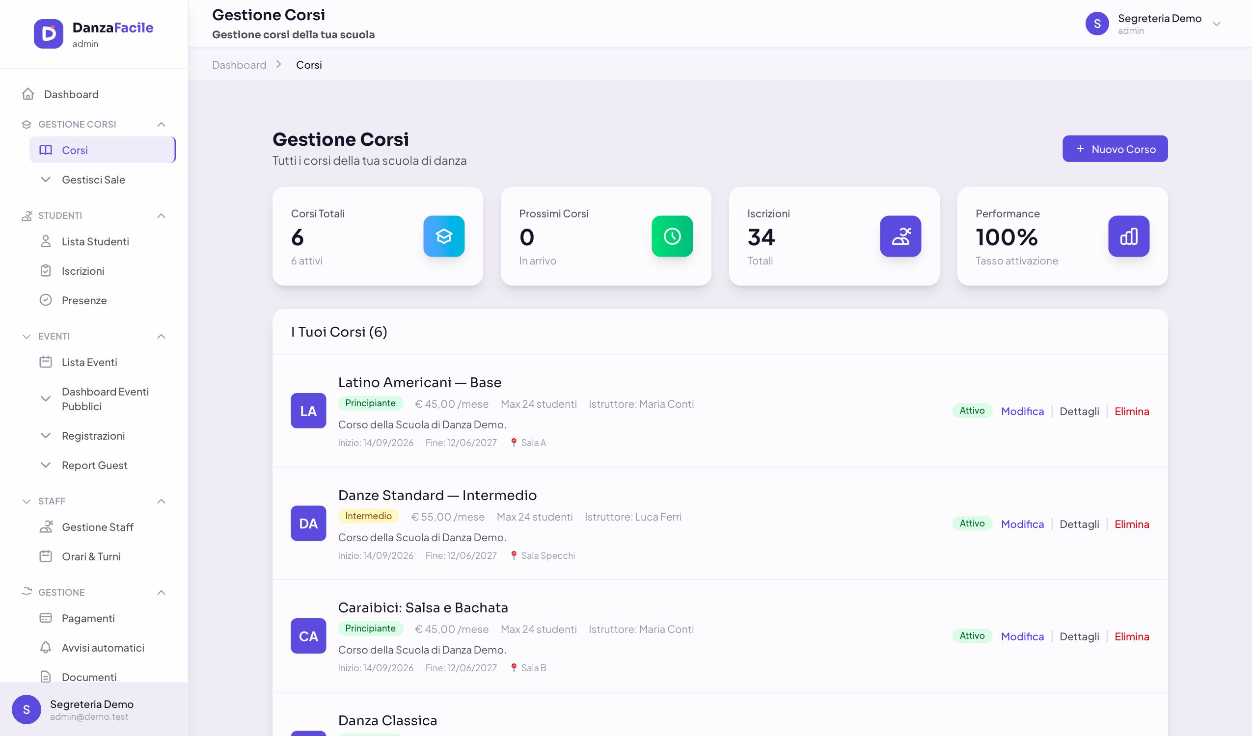
Task: Click the book icon next to Corsi
Action: point(46,150)
